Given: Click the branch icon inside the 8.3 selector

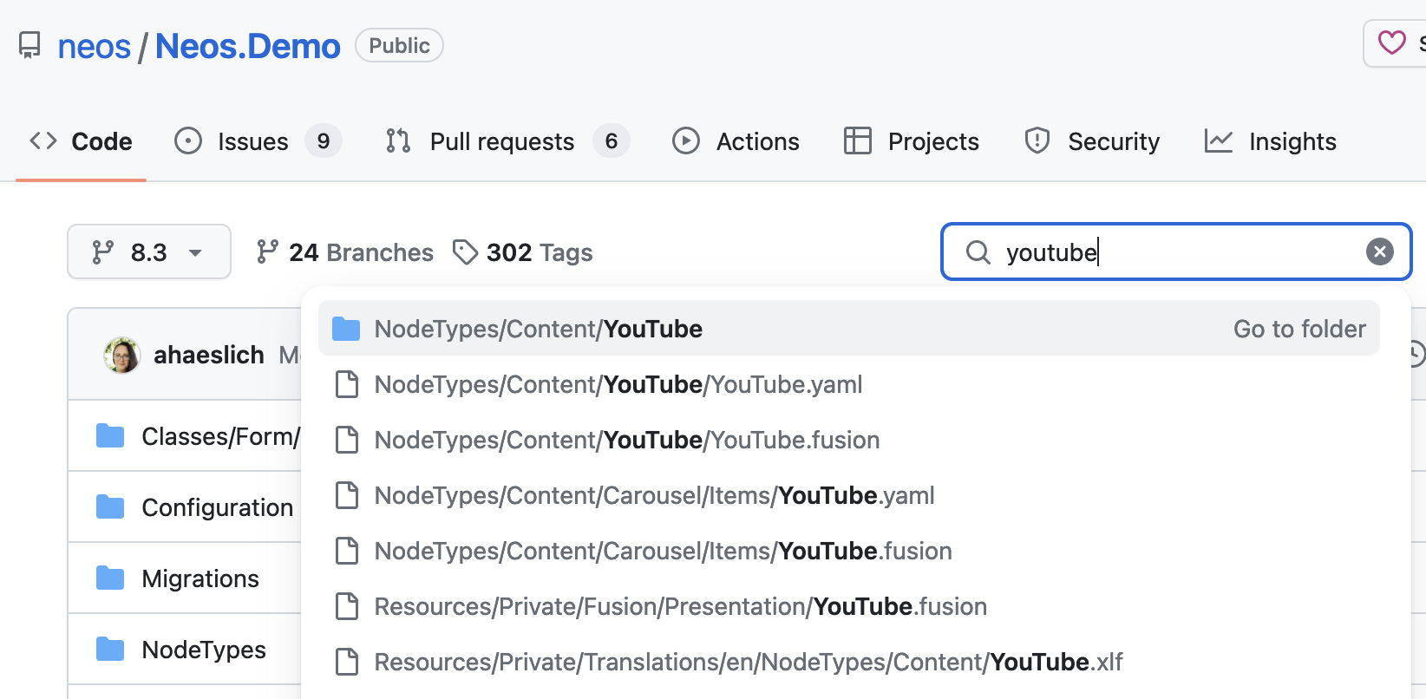Looking at the screenshot, I should coord(103,252).
